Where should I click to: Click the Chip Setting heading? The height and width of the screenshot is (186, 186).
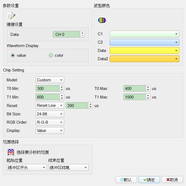tap(14, 70)
